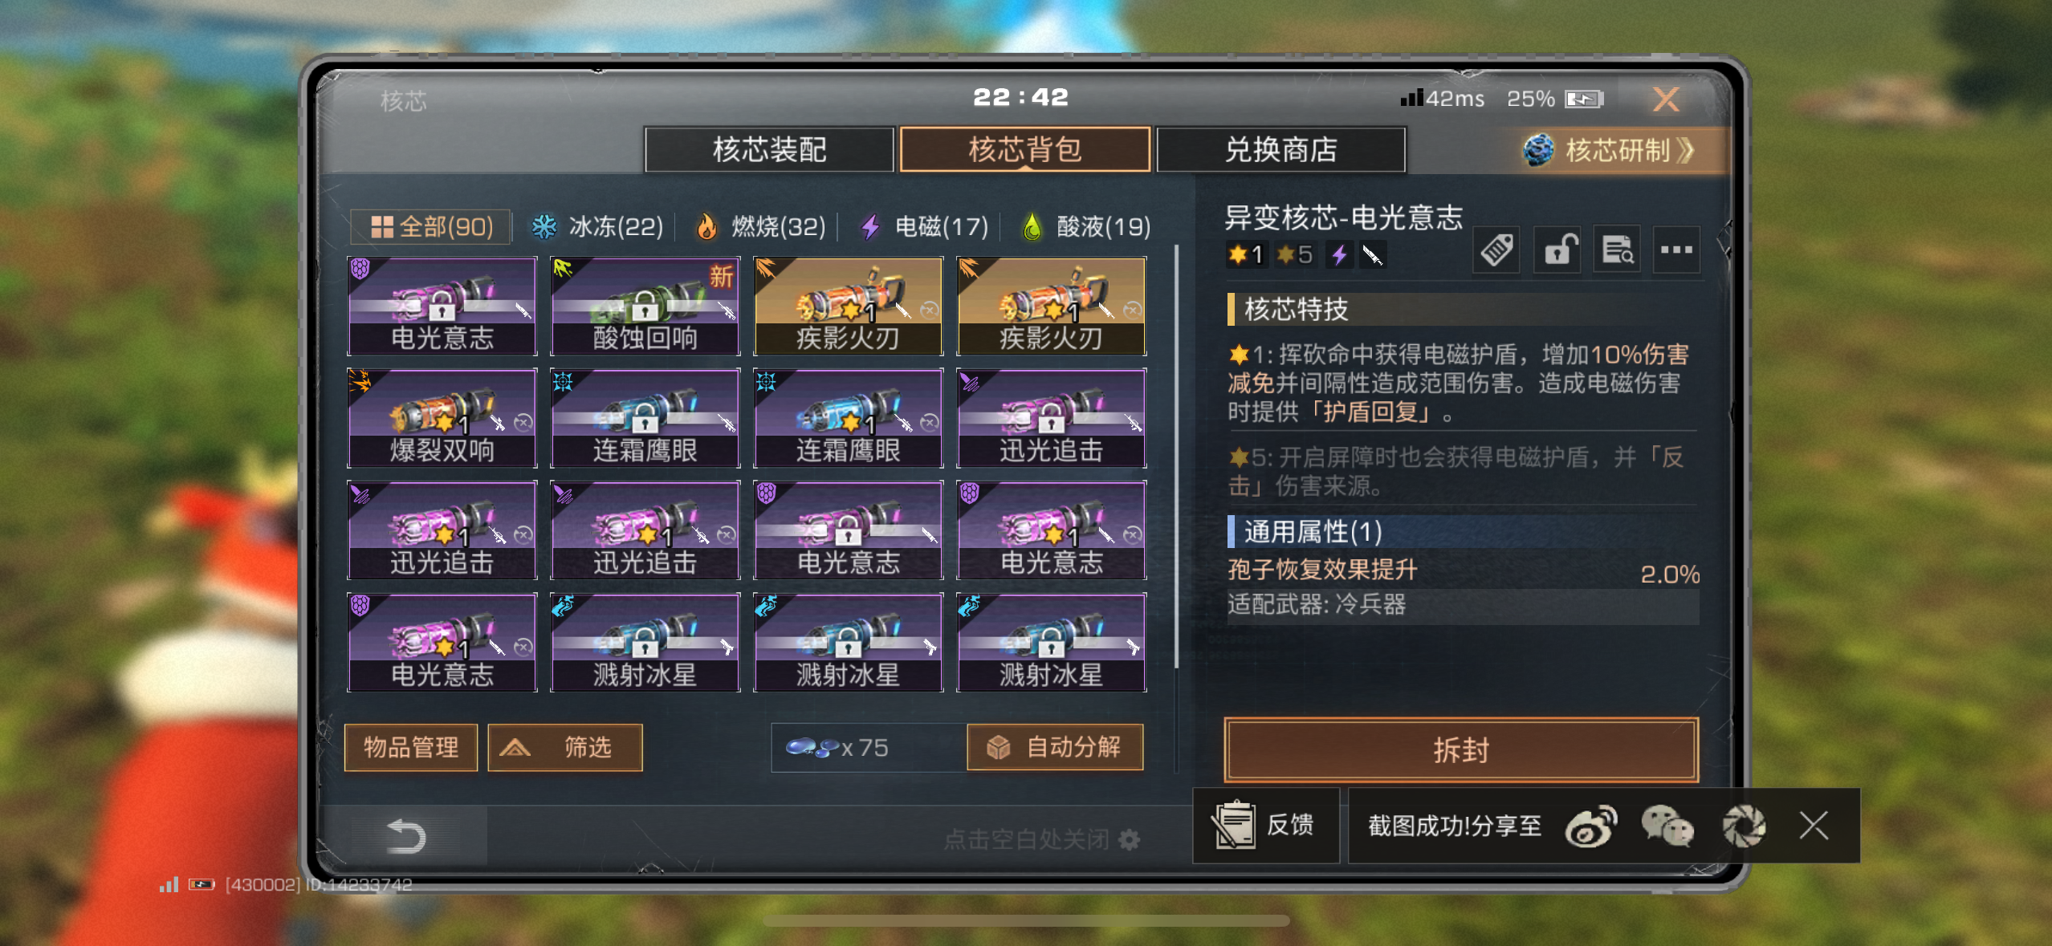Open the 反馈 feedback icon
Image resolution: width=2052 pixels, height=946 pixels.
[x=1265, y=826]
